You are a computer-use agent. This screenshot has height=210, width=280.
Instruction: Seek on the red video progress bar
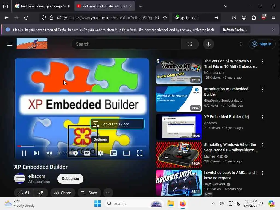tap(82, 146)
